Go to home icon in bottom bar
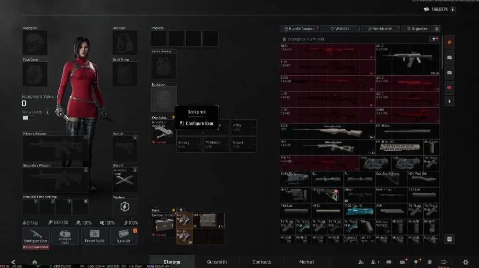The height and width of the screenshot is (268, 479). tap(34, 262)
